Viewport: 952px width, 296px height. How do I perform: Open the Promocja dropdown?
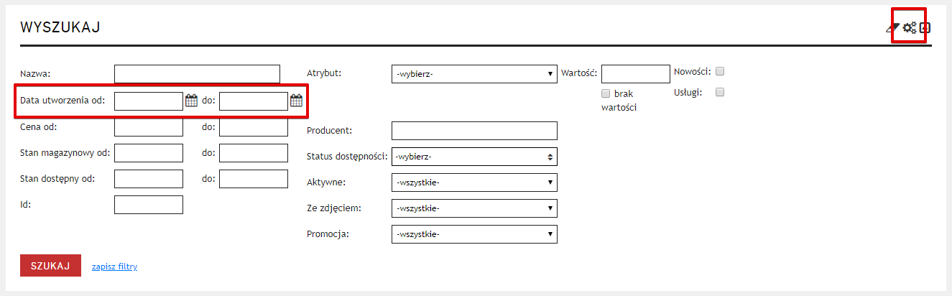click(x=474, y=234)
